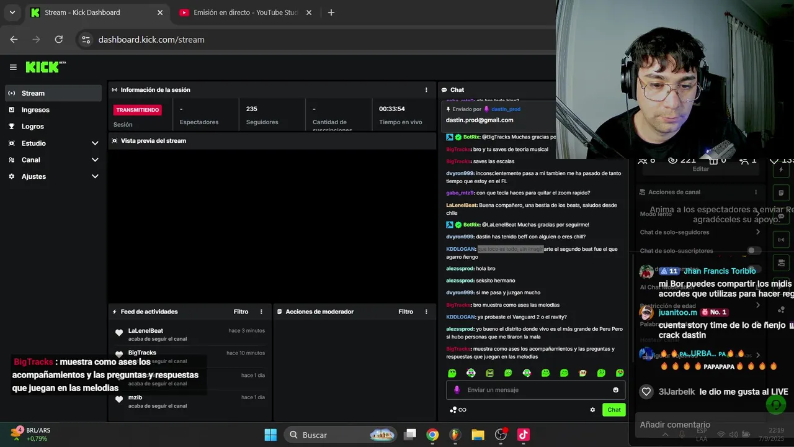Click username alezssprod saying hola bro
Image resolution: width=794 pixels, height=447 pixels.
click(460, 268)
